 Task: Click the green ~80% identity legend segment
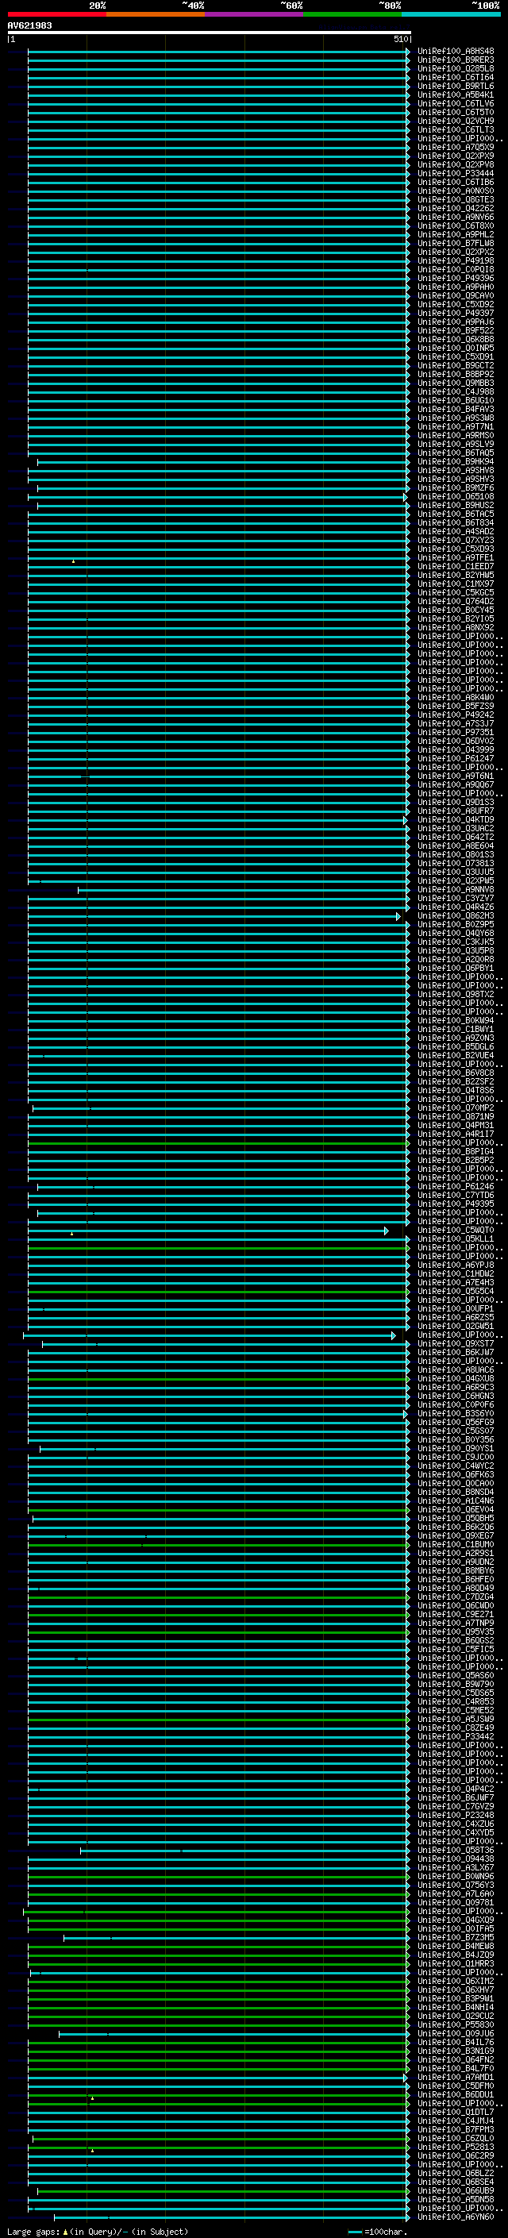(x=352, y=14)
